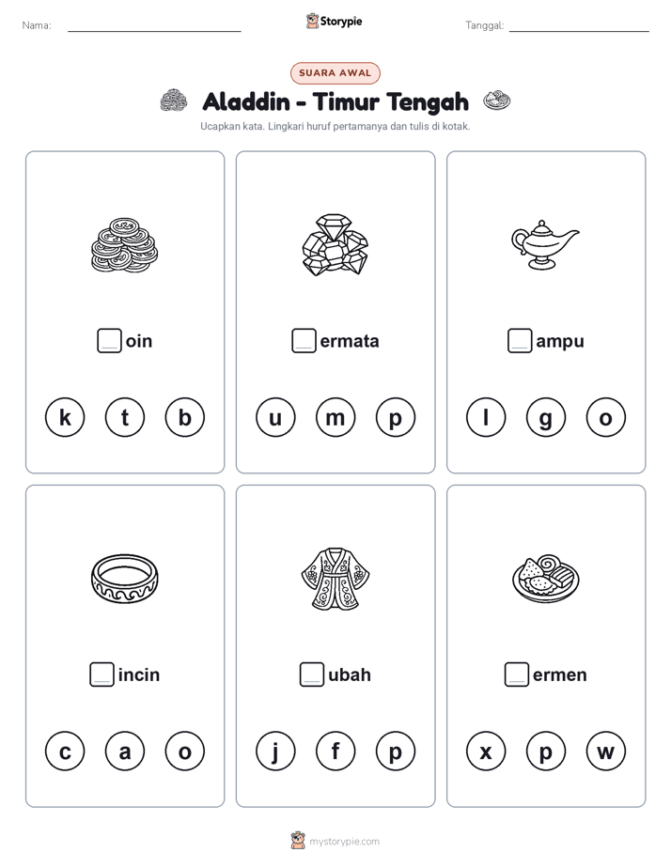Click the Storypie logo at top

coord(335,21)
